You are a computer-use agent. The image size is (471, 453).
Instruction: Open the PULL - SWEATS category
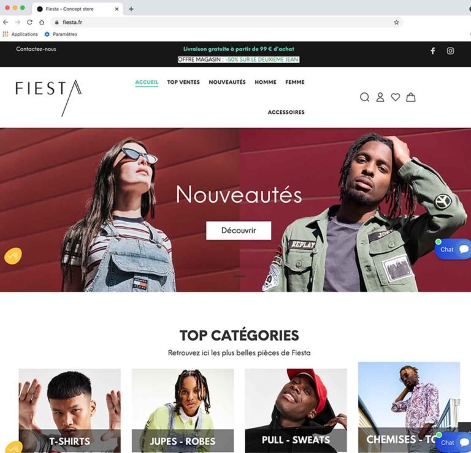point(296,411)
